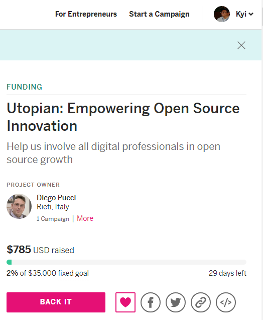Expand the Kyi account dropdown arrow
The width and height of the screenshot is (263, 320).
[251, 14]
